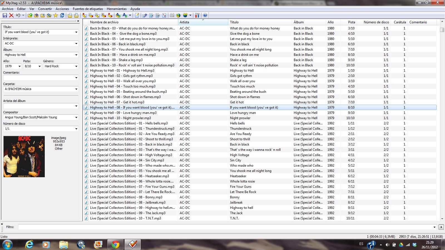Open the Número de disco panel dropdown
This screenshot has width=445, height=250.
pos(76,129)
